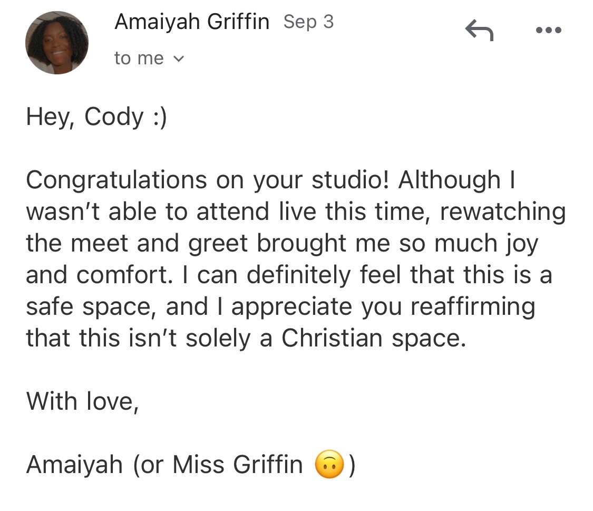Click the word 'rewatching' in the body

click(x=503, y=212)
